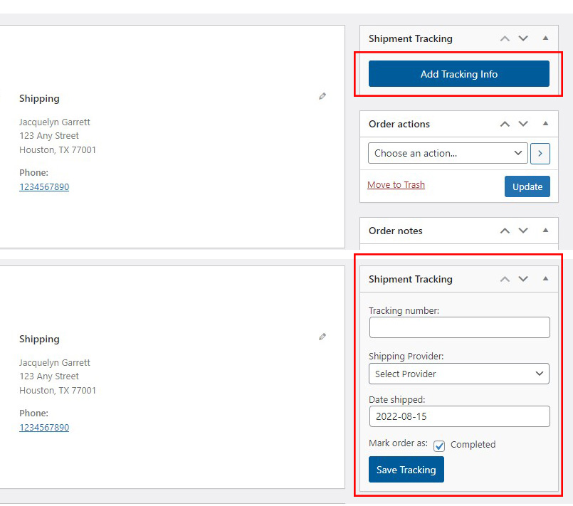
Task: Move Order actions panel up
Action: pyautogui.click(x=505, y=124)
